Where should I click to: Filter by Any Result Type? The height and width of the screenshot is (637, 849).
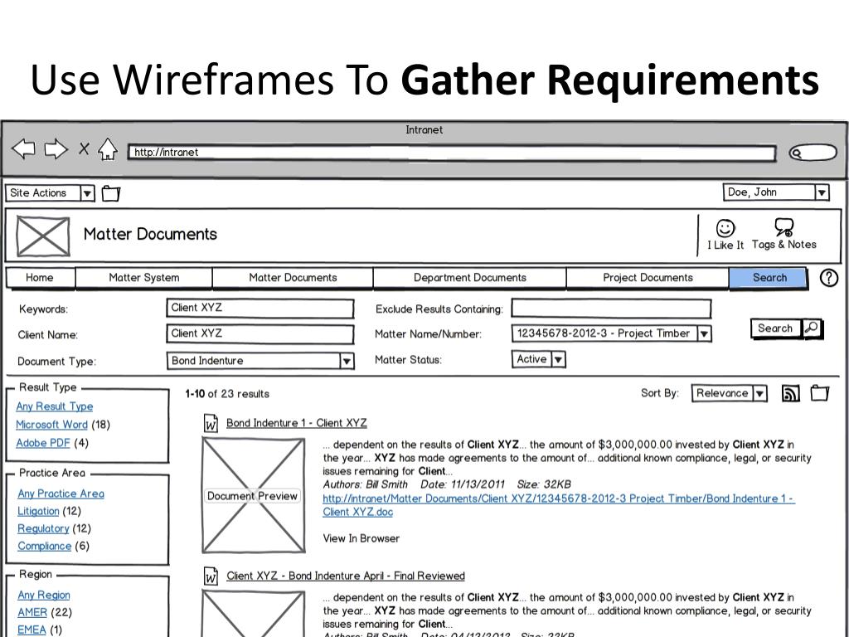click(54, 406)
